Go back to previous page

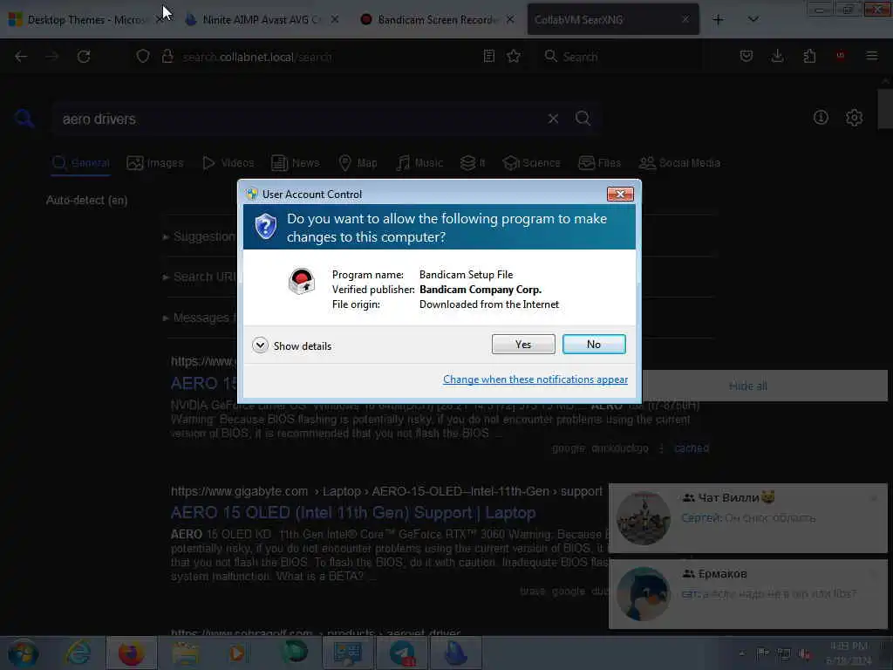click(x=21, y=57)
